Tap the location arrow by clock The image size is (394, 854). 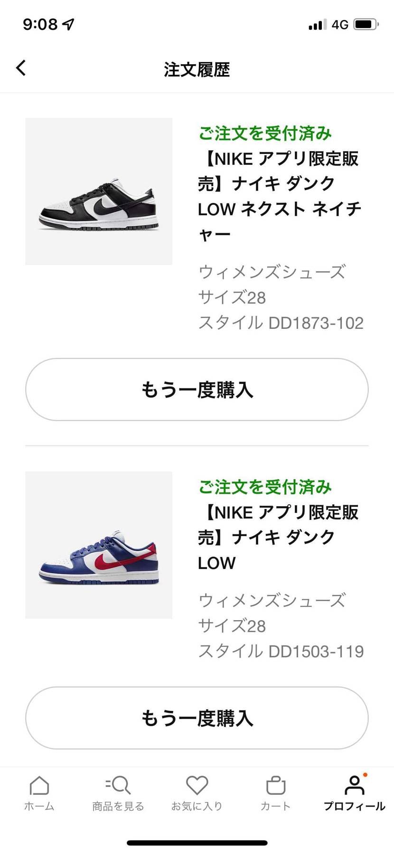coord(69,24)
